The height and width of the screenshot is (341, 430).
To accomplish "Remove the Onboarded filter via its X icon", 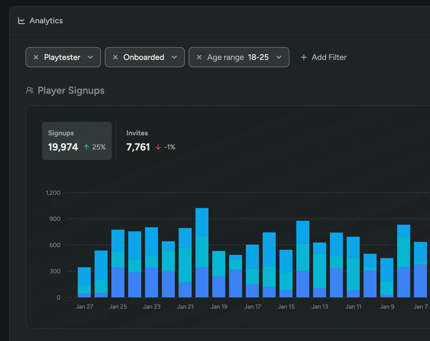I will pyautogui.click(x=115, y=57).
